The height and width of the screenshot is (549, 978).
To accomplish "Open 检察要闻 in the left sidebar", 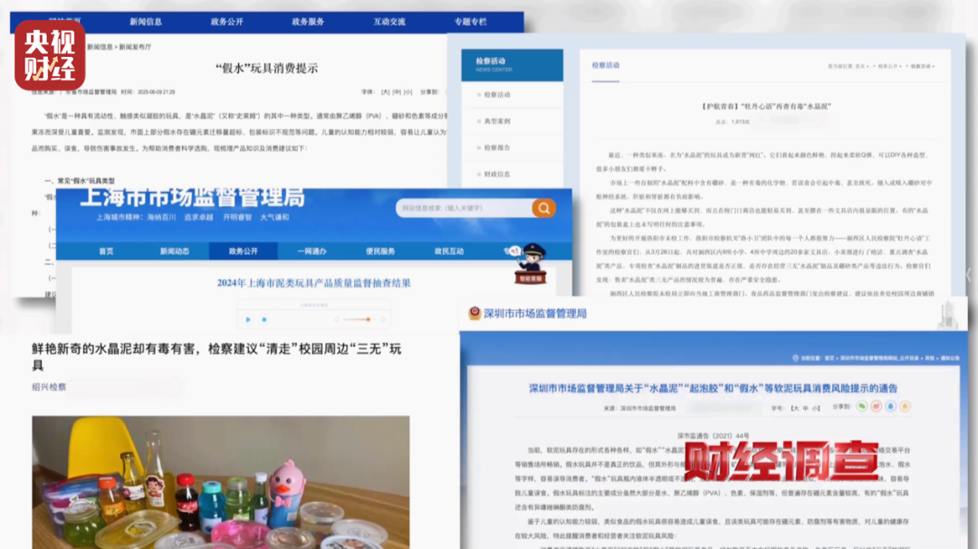I will (x=496, y=95).
